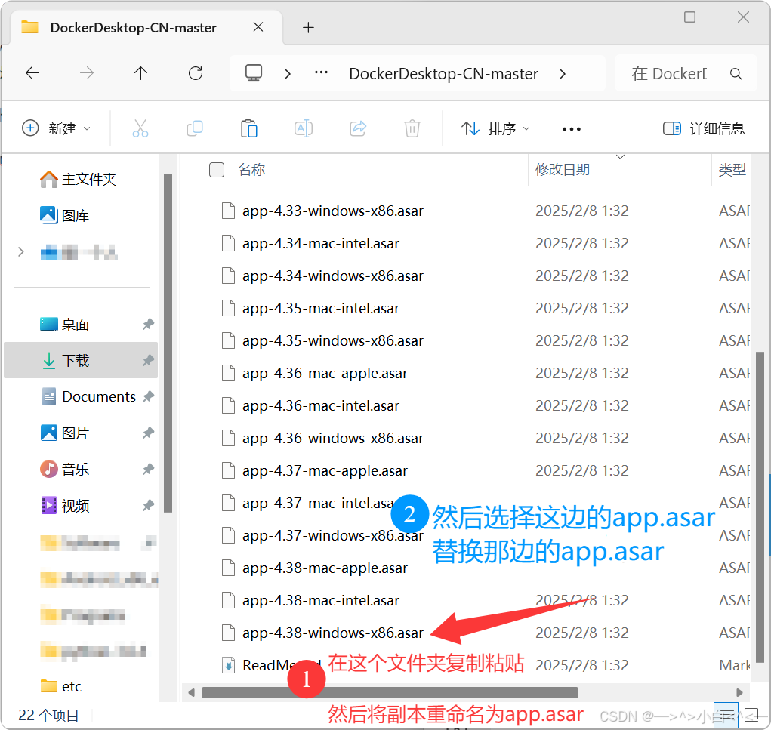The image size is (771, 730).
Task: Go back with the left arrow
Action: [x=32, y=73]
